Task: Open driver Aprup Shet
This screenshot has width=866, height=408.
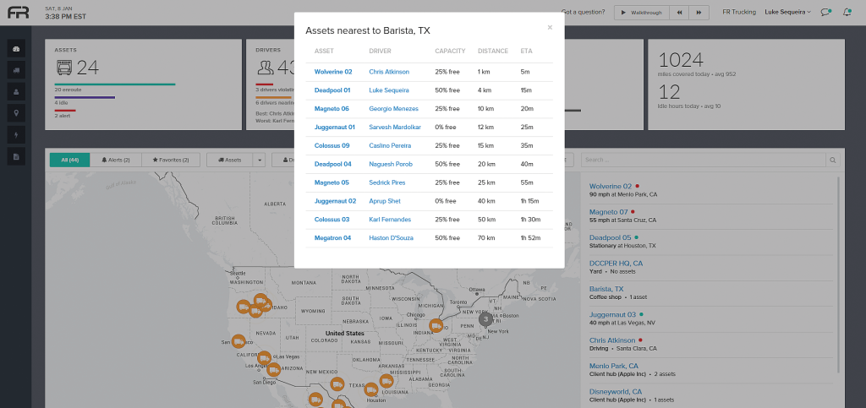Action: click(385, 201)
